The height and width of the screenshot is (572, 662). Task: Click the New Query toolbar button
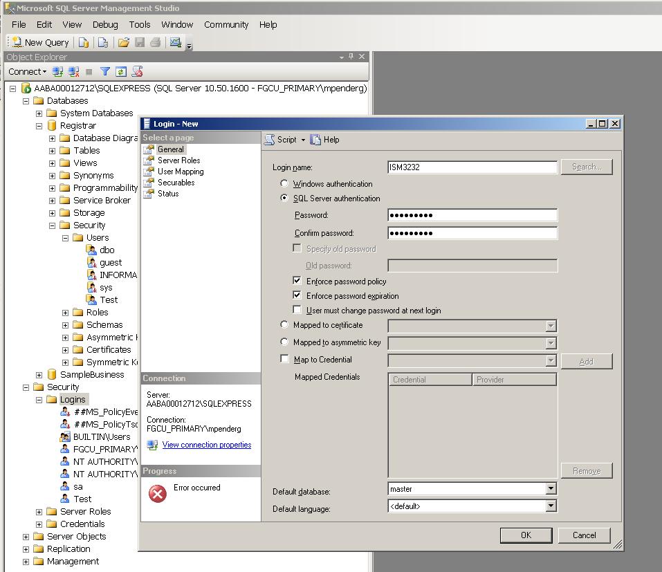(x=41, y=42)
